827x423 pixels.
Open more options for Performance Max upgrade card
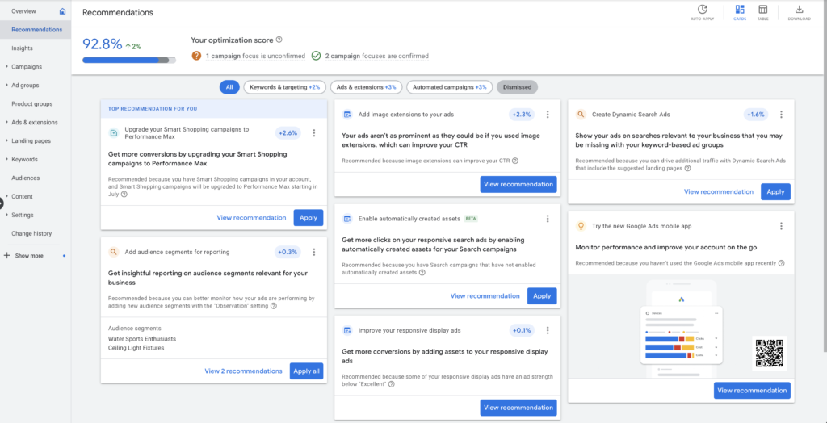314,133
